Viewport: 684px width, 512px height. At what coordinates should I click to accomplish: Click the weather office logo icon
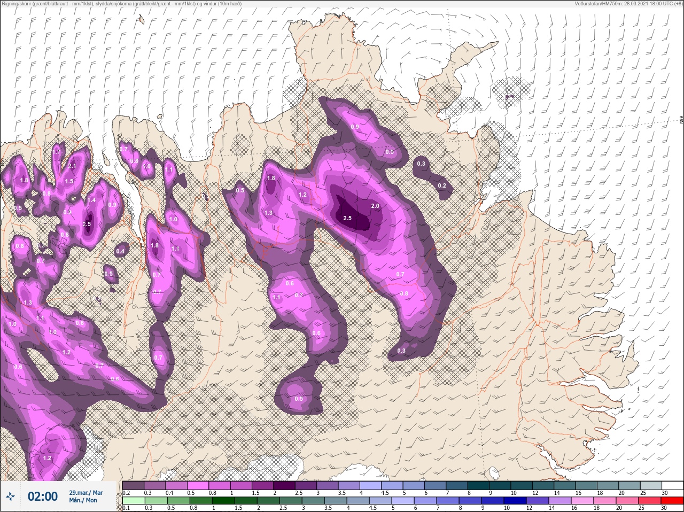point(10,496)
